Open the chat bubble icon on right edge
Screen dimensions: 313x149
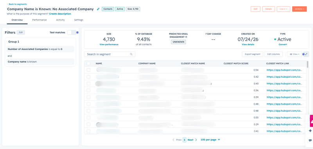click(x=310, y=140)
